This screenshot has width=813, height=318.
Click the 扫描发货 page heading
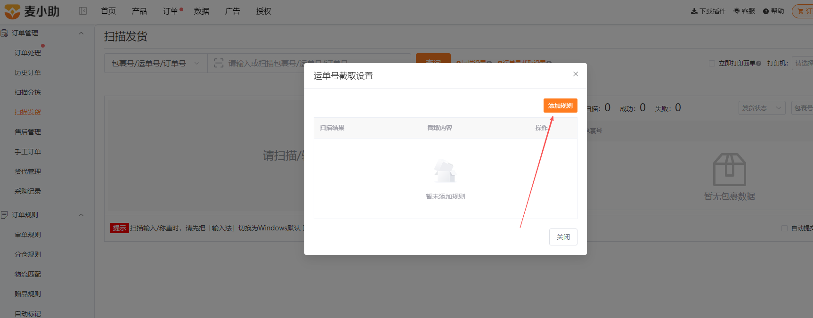click(126, 36)
